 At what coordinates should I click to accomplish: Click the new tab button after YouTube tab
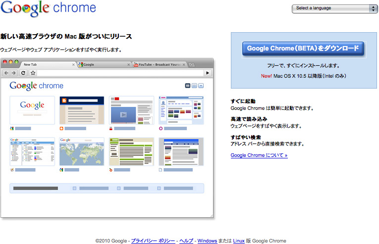192,65
